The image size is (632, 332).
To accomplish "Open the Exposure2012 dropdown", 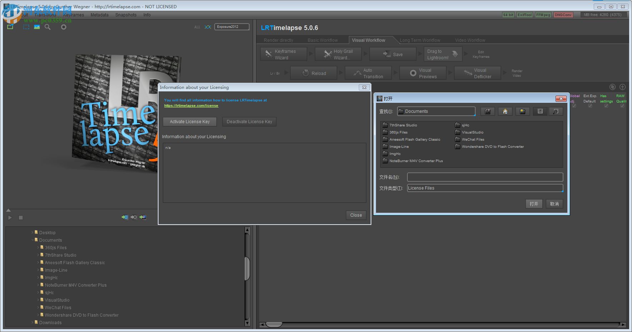I will pos(232,27).
